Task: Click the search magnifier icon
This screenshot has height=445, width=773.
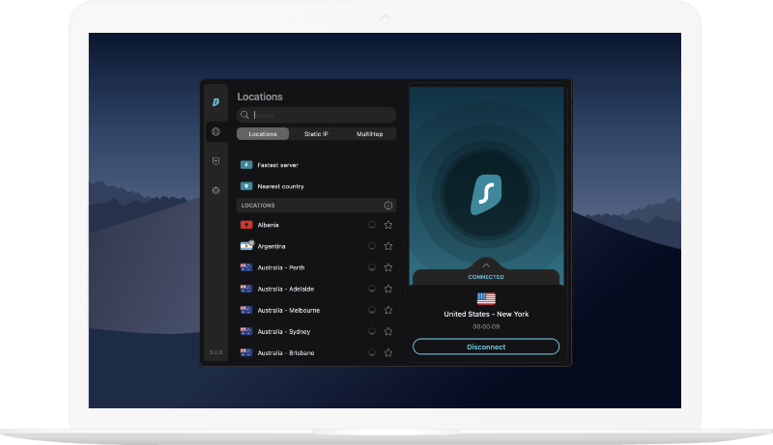Action: 244,115
